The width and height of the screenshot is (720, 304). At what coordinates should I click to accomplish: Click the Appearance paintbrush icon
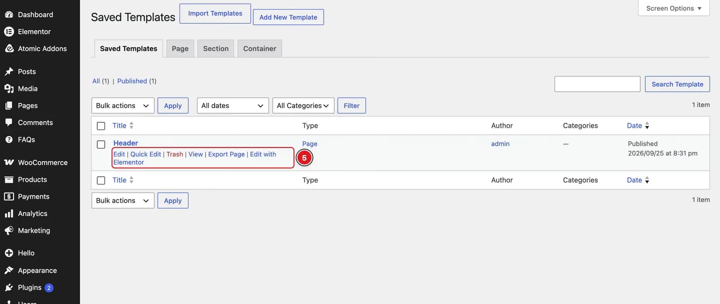[9, 270]
